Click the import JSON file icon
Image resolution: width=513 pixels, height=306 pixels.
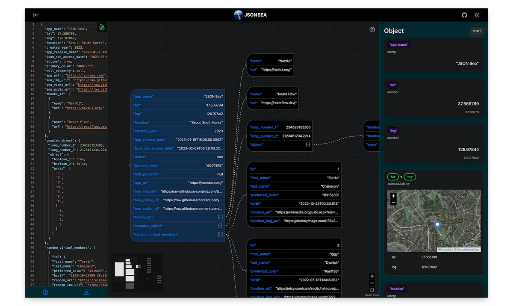click(x=45, y=292)
